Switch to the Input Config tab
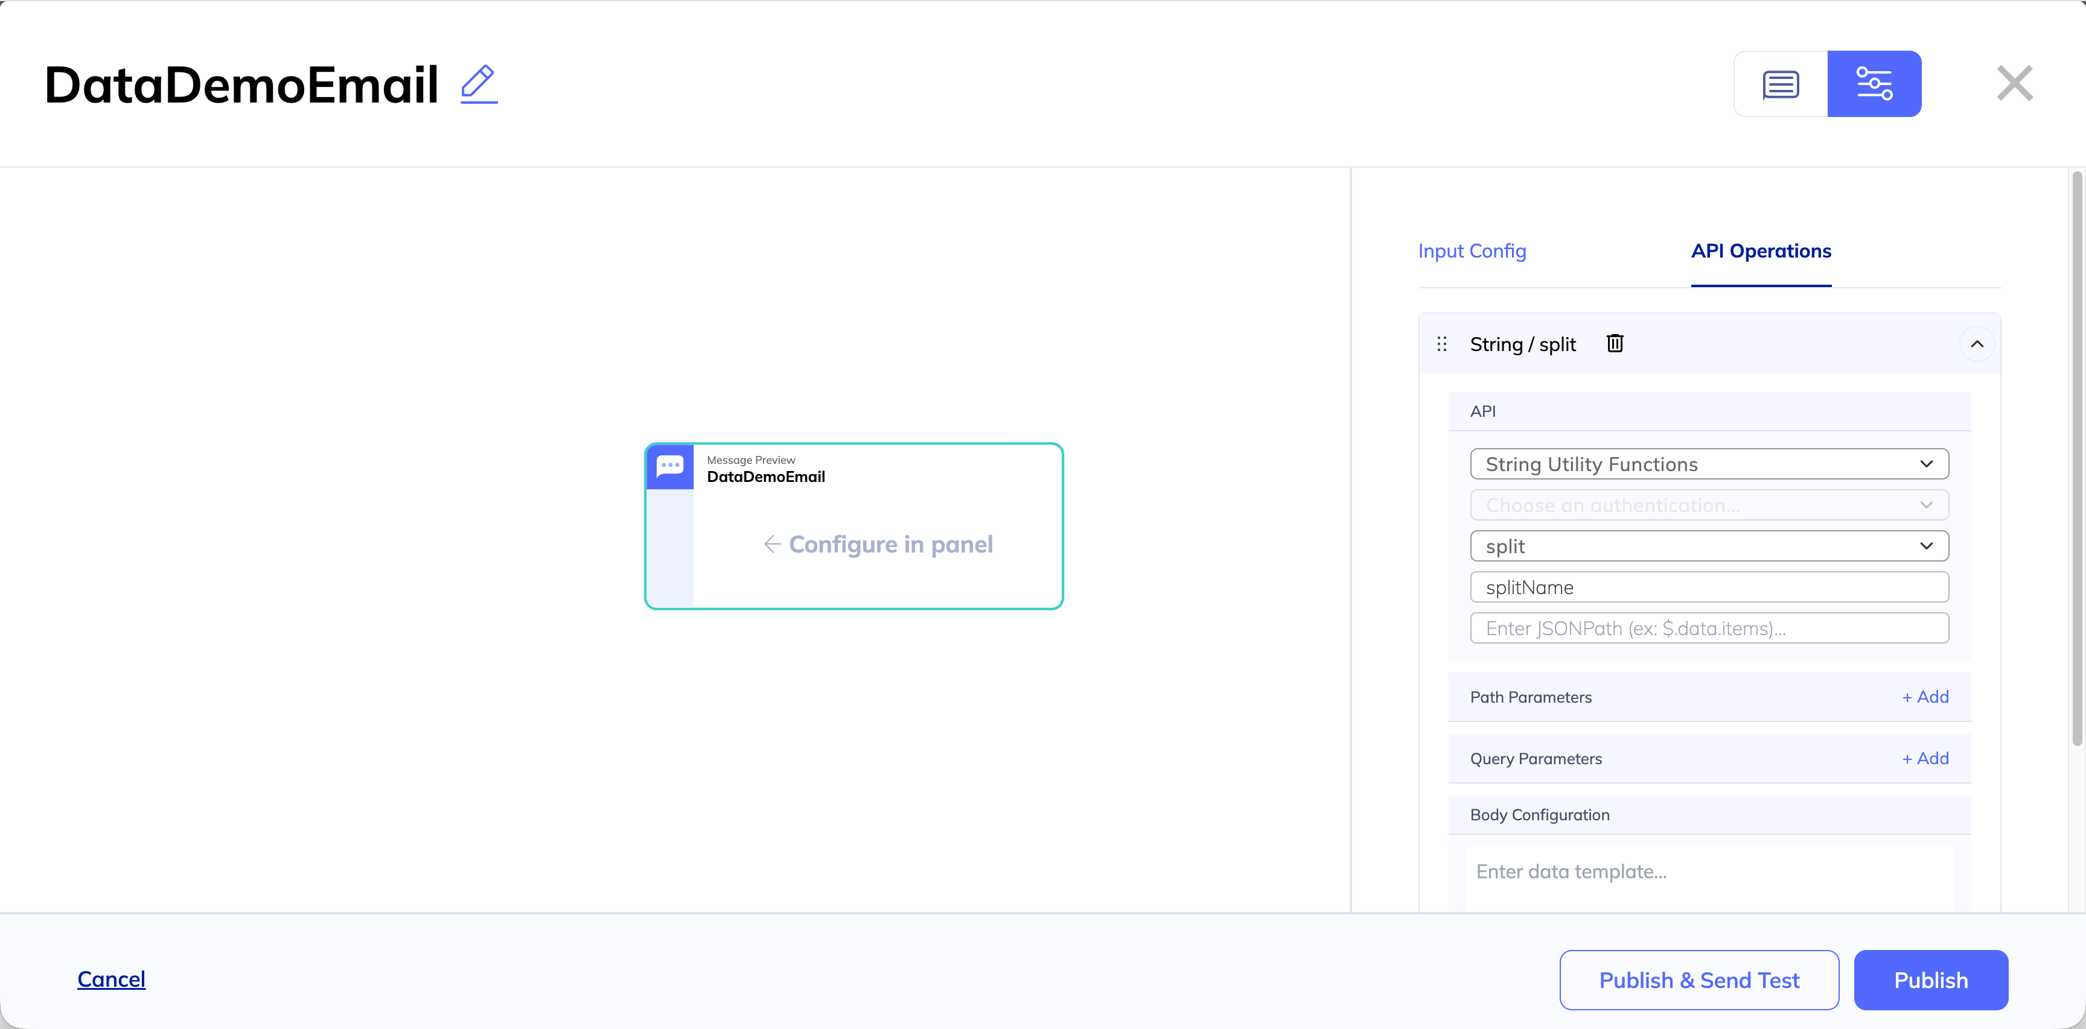 (x=1472, y=252)
